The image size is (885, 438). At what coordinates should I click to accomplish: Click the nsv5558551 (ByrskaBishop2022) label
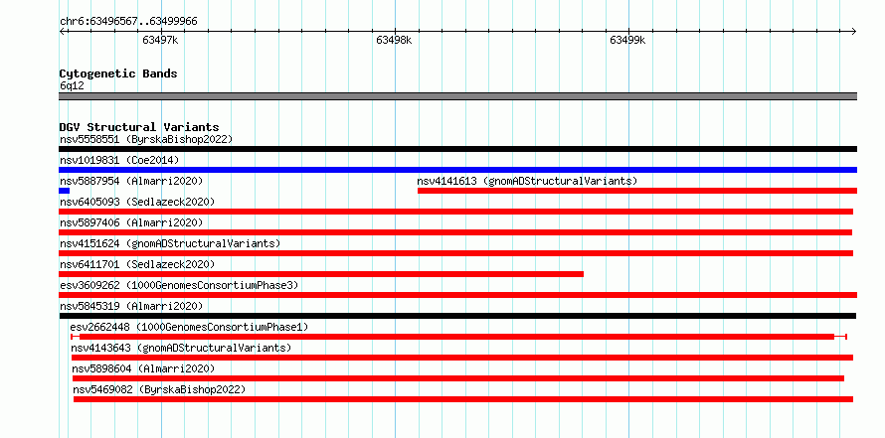pyautogui.click(x=146, y=139)
